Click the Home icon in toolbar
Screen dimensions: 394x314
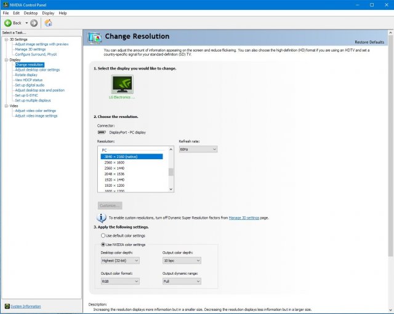(x=48, y=23)
